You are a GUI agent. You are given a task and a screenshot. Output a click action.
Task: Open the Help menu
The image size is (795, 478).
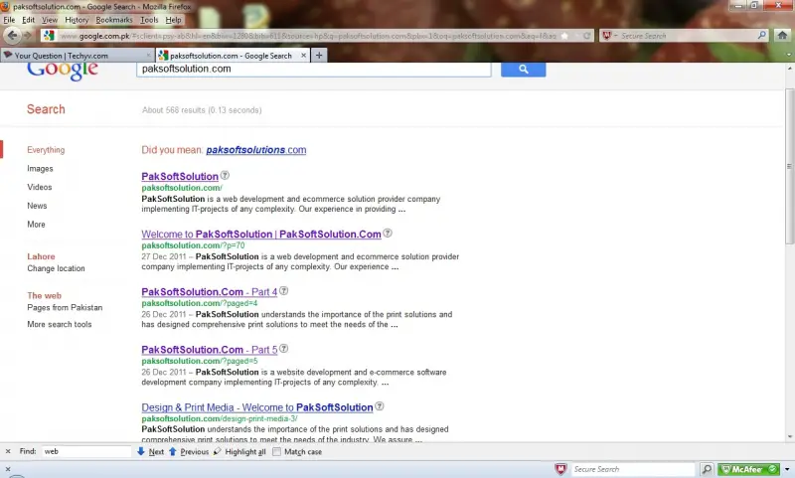pyautogui.click(x=173, y=20)
